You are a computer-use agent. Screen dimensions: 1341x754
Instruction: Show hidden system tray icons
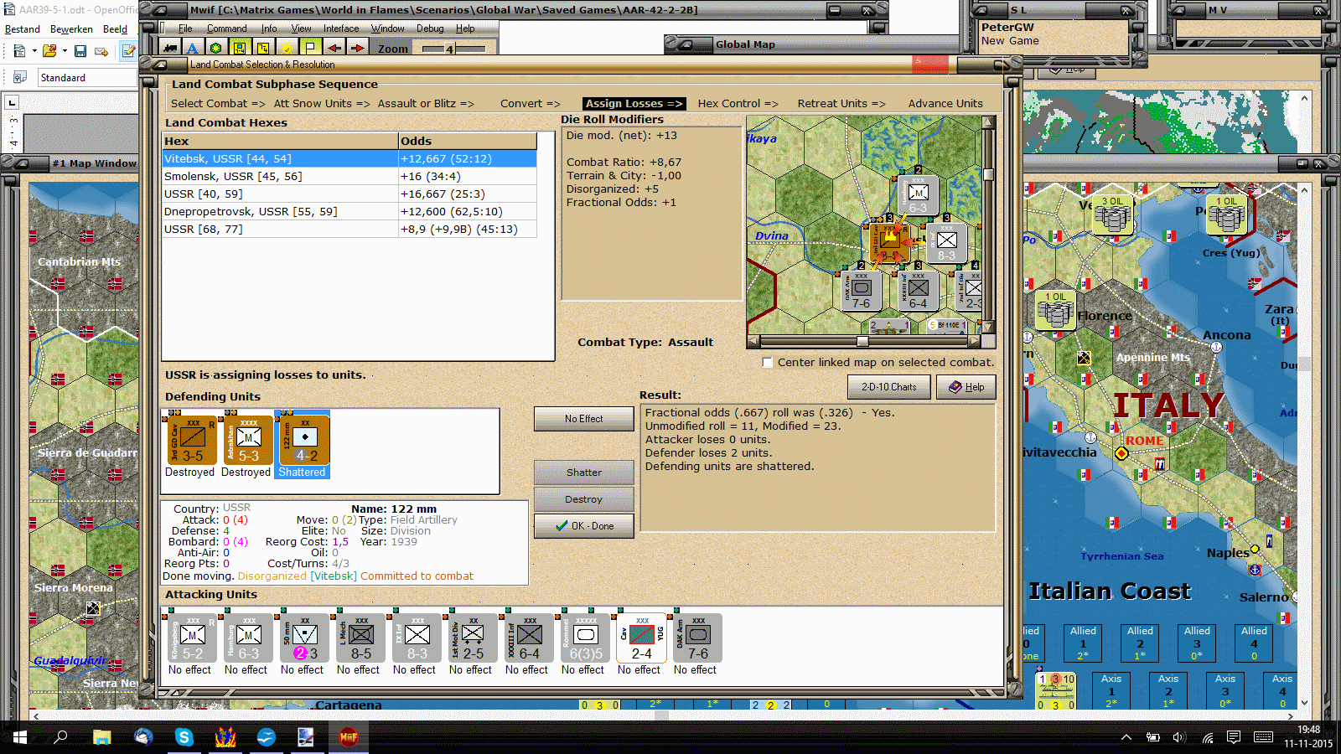[1126, 737]
